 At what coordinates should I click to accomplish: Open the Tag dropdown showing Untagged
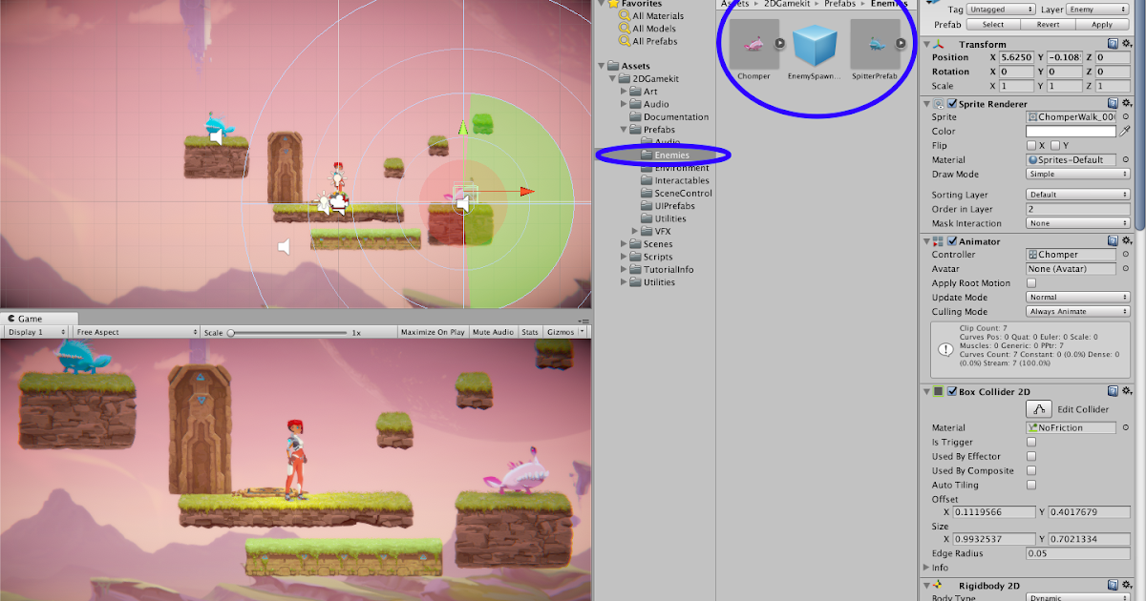coord(1000,9)
